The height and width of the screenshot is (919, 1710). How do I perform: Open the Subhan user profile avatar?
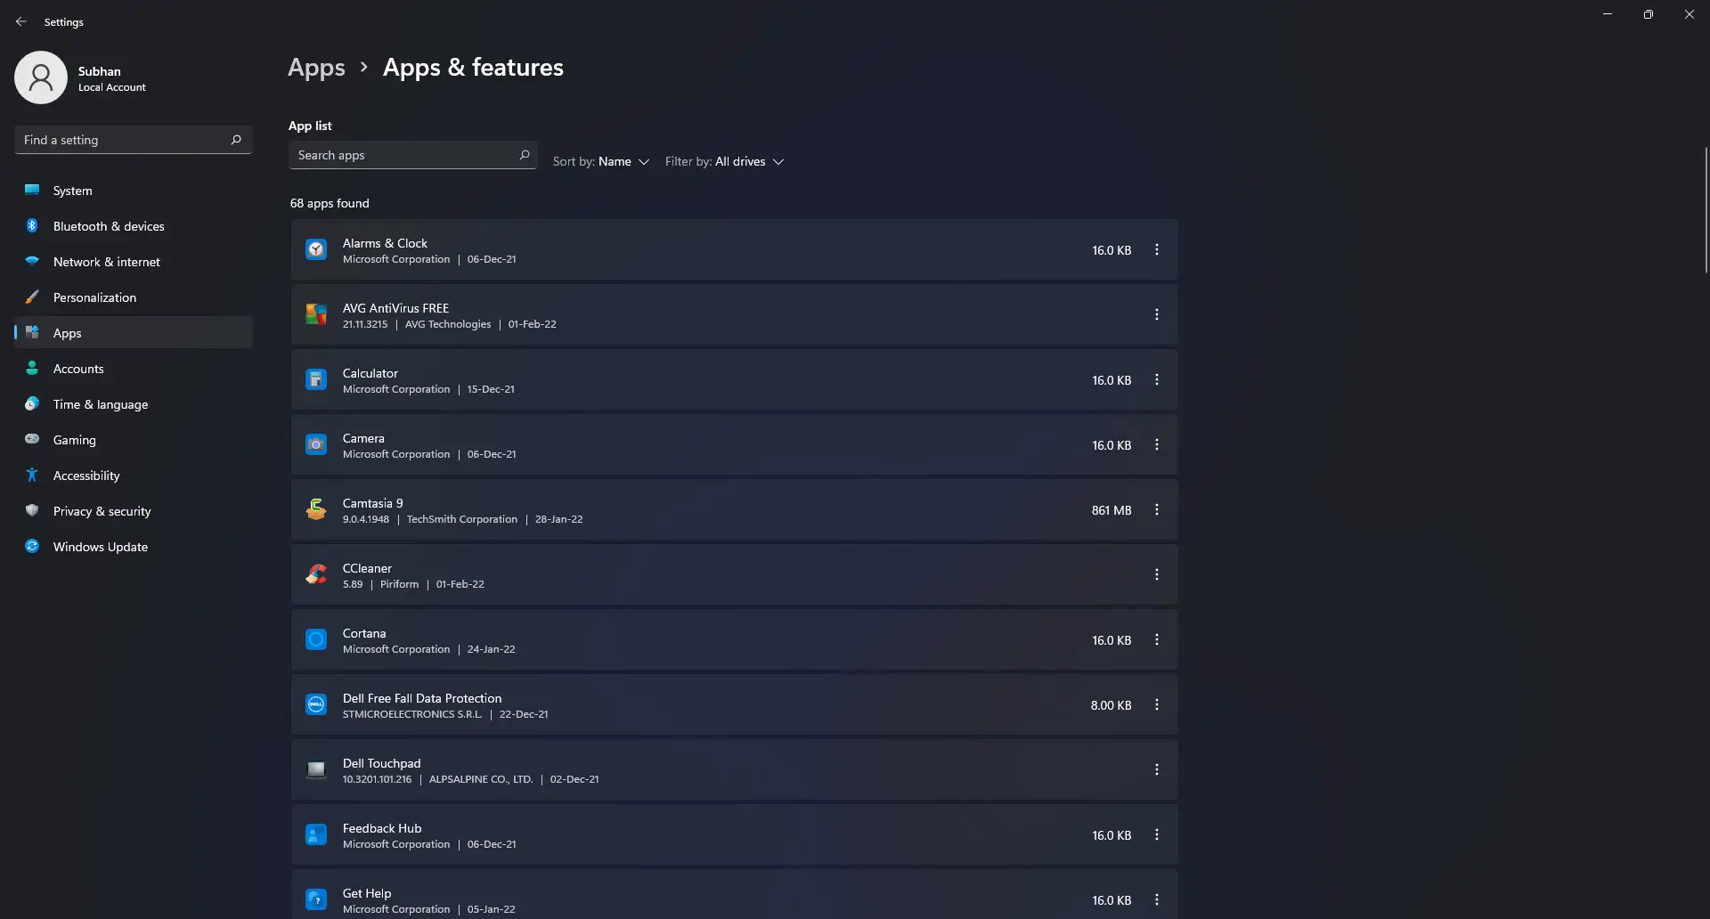[x=41, y=77]
